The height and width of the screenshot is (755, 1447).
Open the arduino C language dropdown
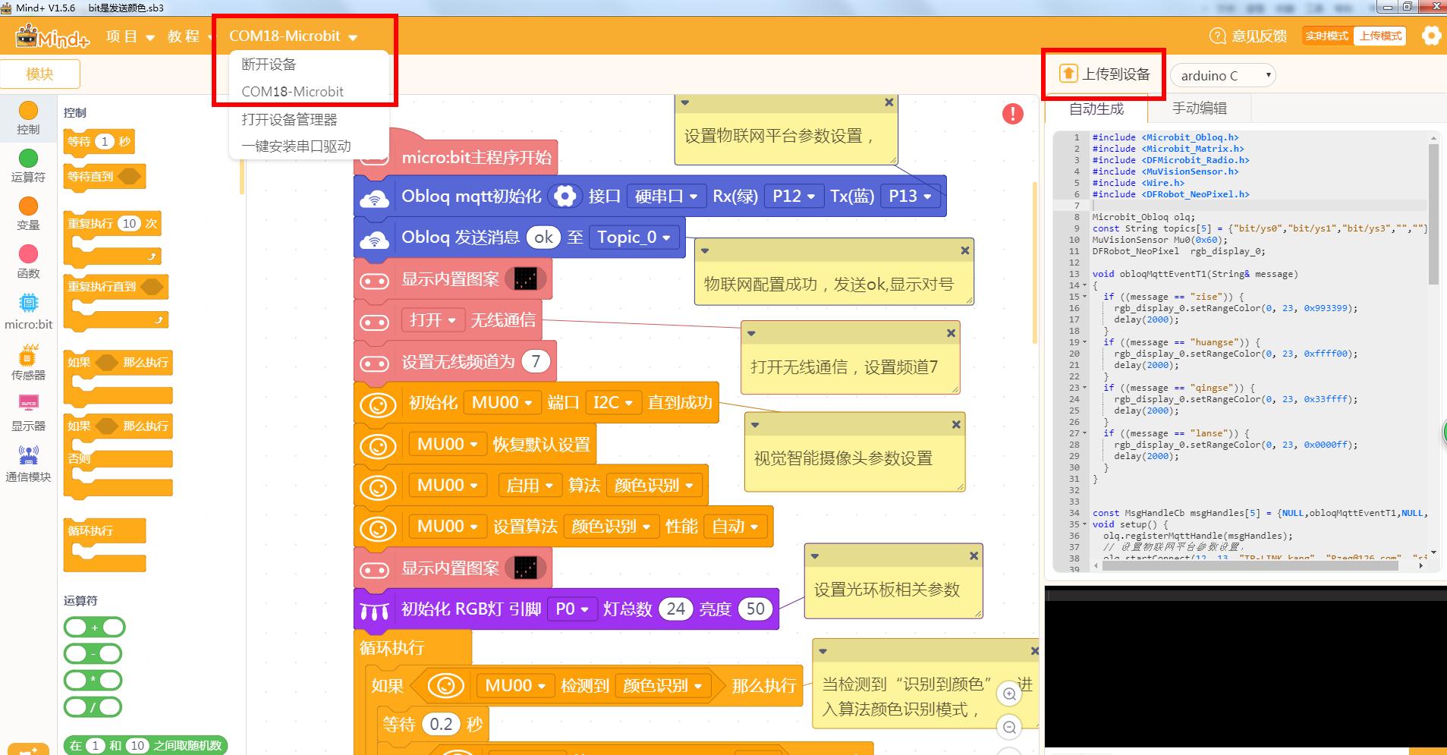[x=1223, y=75]
